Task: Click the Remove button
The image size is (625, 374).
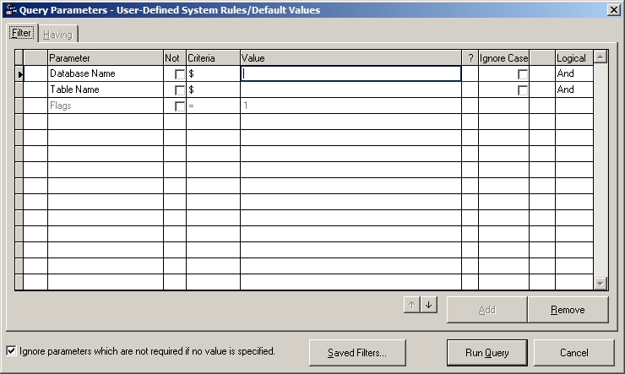Action: 568,310
